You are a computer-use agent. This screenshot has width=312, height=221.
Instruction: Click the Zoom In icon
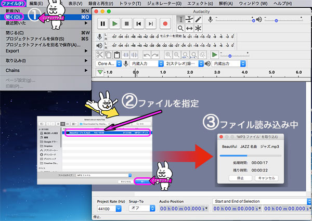click(x=168, y=55)
